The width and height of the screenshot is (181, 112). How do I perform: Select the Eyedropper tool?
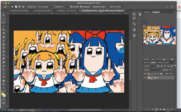(x=3, y=33)
